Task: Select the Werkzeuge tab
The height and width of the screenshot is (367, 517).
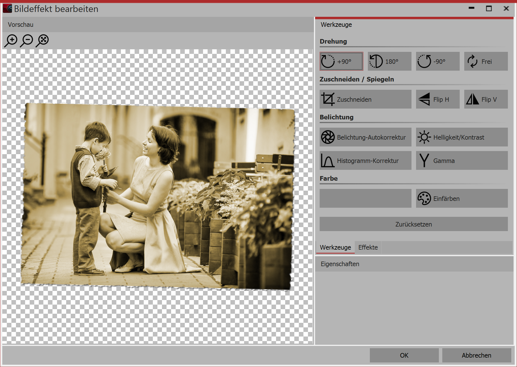Action: (x=335, y=247)
